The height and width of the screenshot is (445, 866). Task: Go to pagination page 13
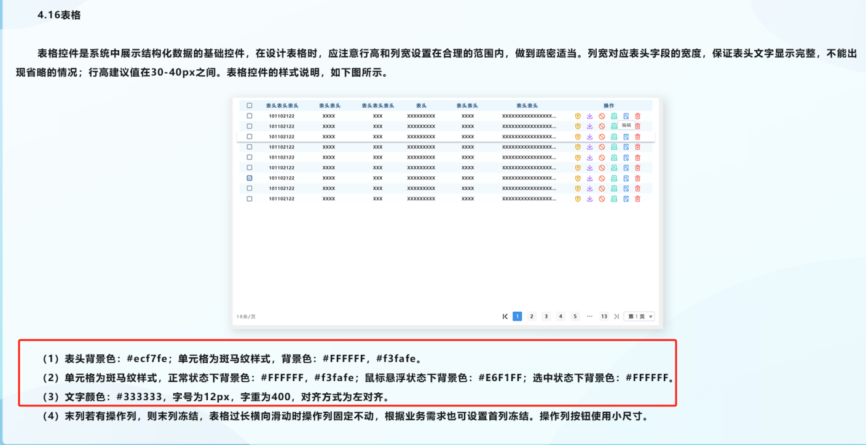coord(604,317)
